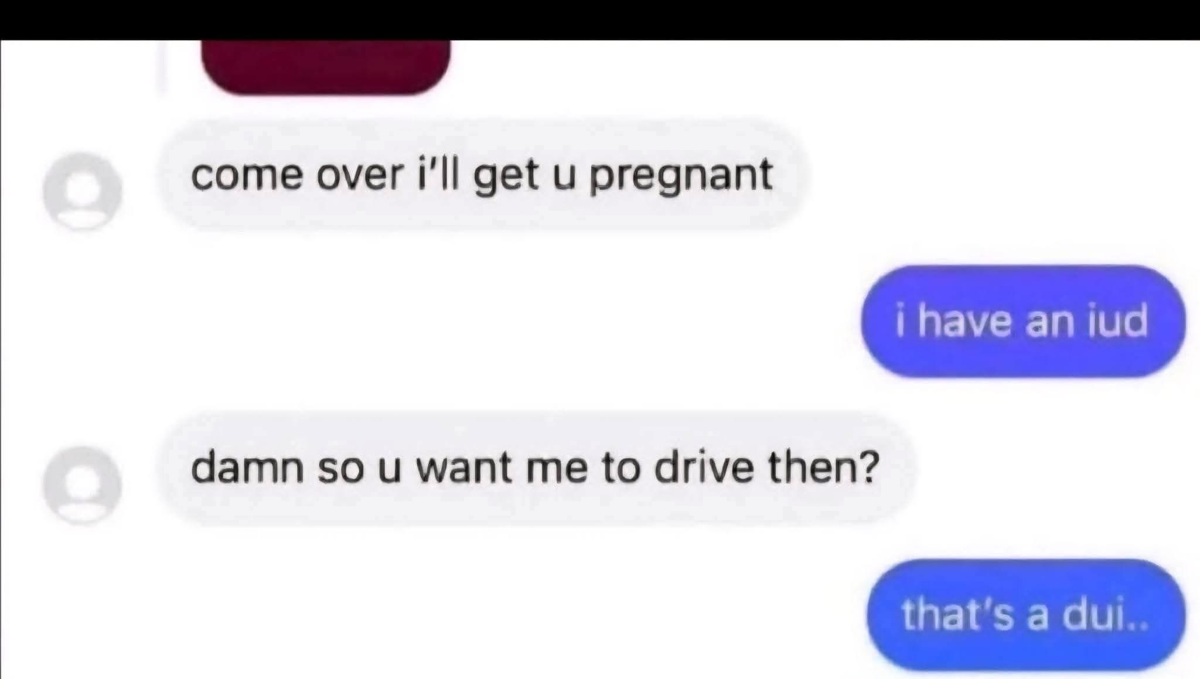The width and height of the screenshot is (1200, 679).
Task: Open the dark red image attachment
Action: pyautogui.click(x=326, y=67)
